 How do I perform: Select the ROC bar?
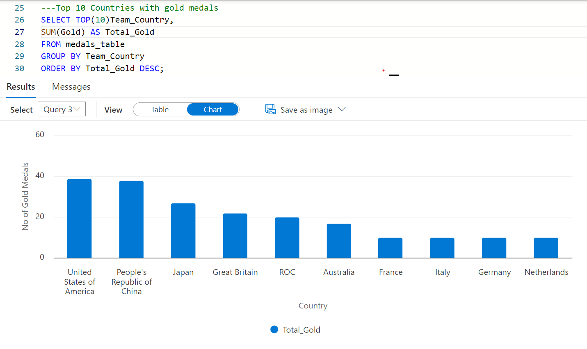point(287,238)
